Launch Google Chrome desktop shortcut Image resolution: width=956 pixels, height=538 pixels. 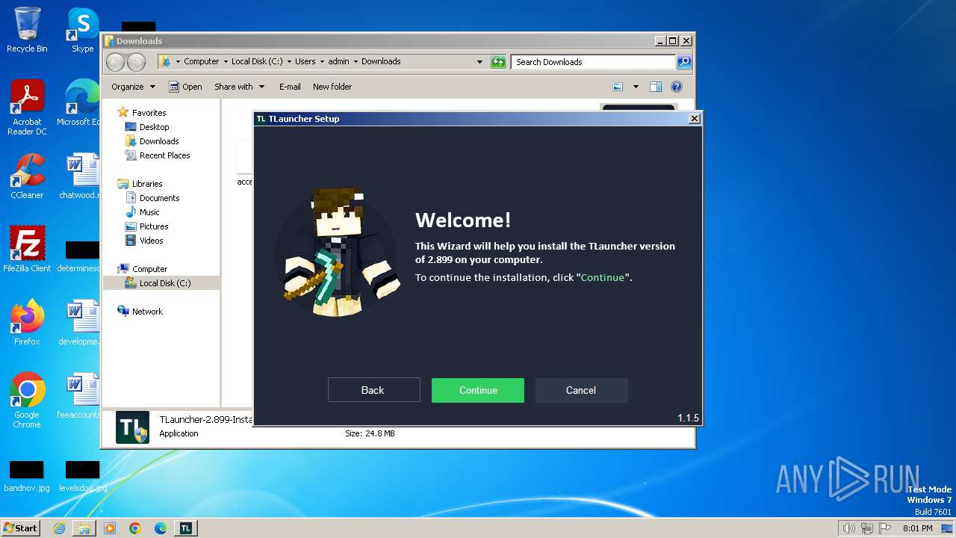(27, 401)
